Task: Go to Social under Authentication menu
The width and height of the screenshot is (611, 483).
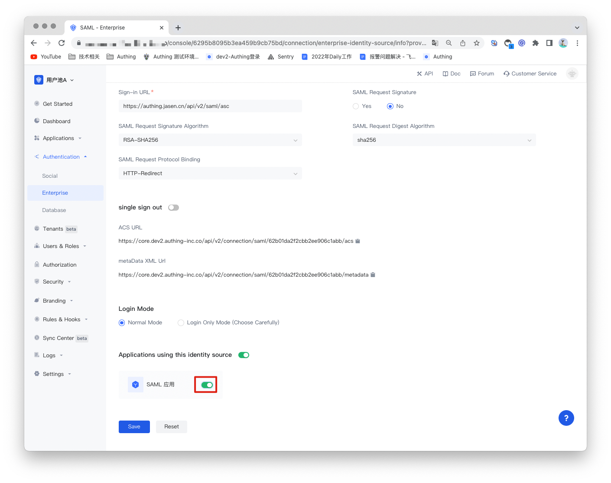Action: tap(50, 176)
